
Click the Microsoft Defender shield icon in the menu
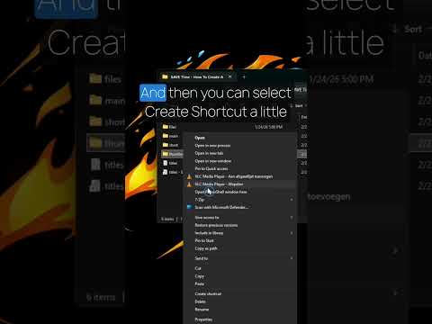tap(189, 207)
